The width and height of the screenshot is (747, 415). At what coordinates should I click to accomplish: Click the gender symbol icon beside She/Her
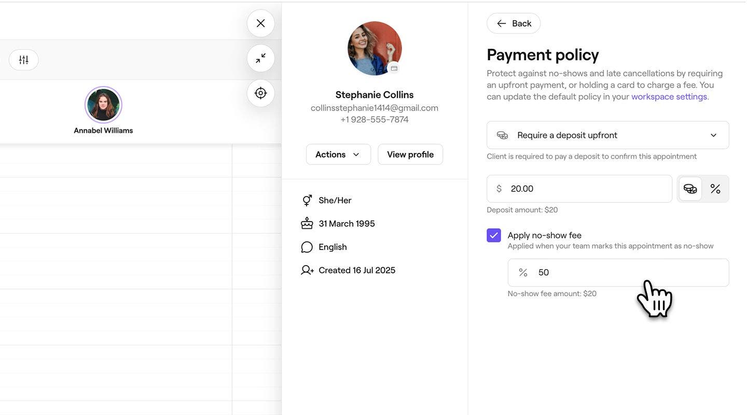click(x=307, y=200)
